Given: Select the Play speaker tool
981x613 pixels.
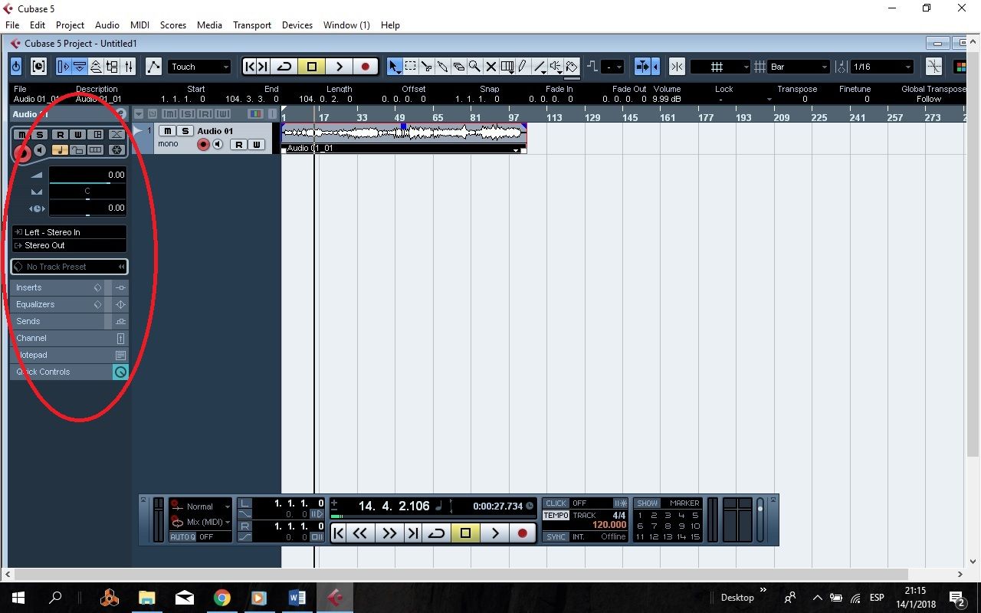Looking at the screenshot, I should 556,67.
